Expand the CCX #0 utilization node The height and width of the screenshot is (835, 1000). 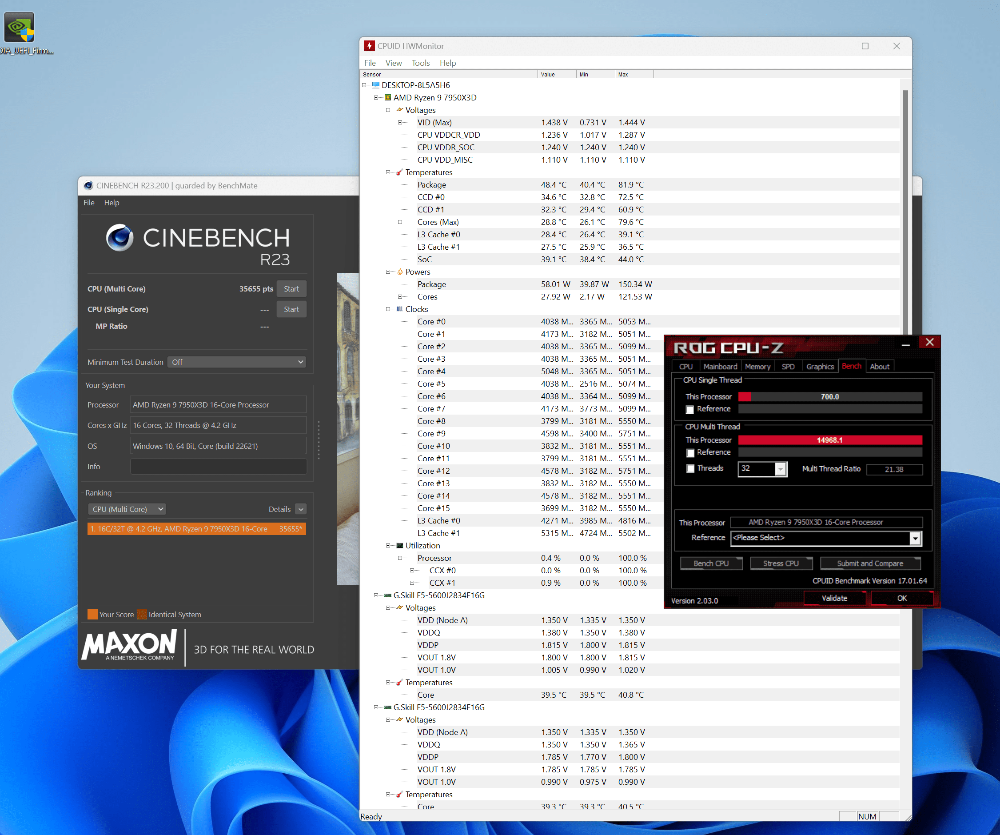coord(412,571)
